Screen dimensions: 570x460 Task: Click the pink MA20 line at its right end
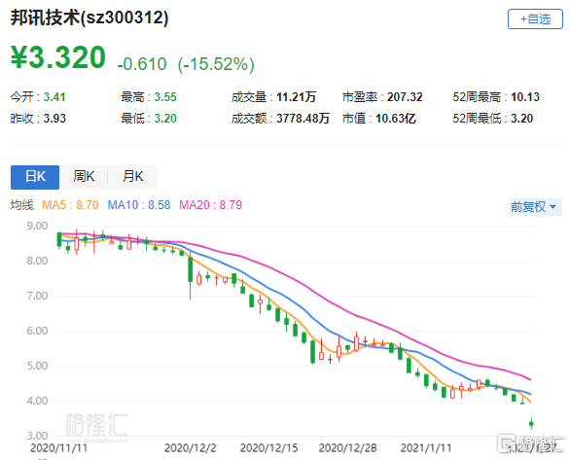tap(530, 379)
